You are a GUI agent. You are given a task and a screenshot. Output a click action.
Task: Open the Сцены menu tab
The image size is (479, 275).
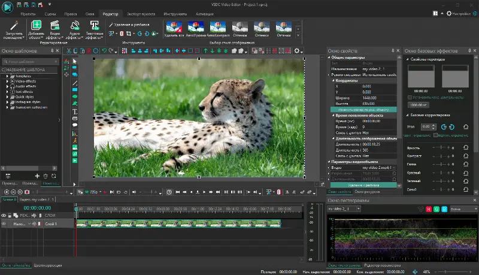click(x=50, y=14)
